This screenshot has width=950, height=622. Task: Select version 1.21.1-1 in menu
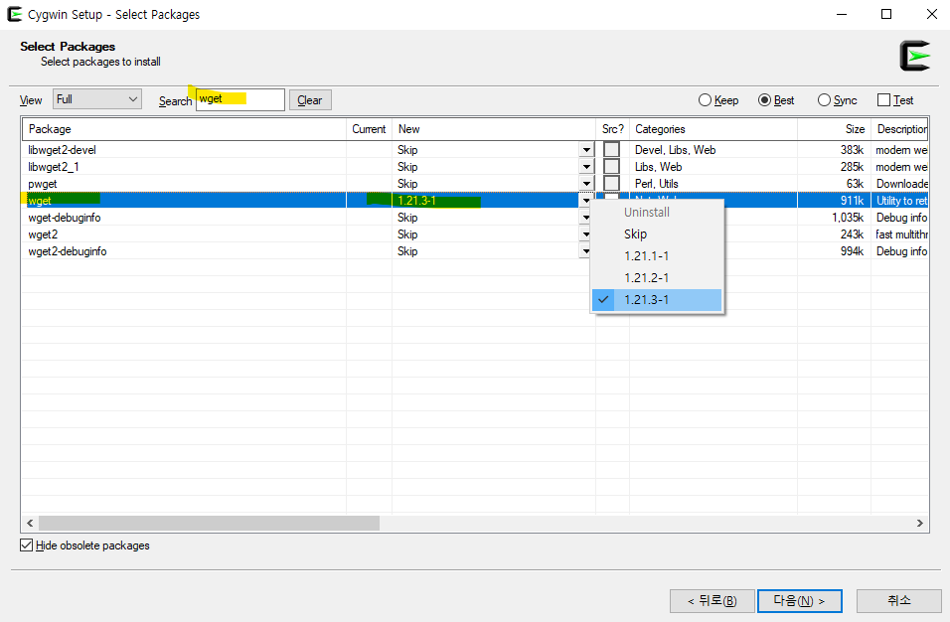click(x=657, y=255)
